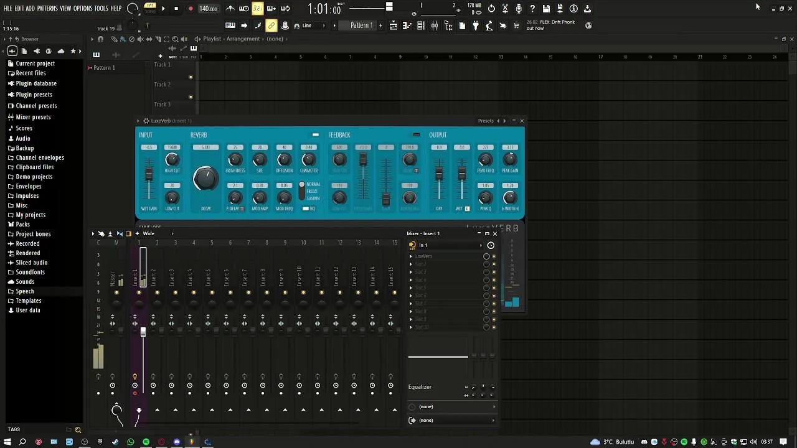This screenshot has height=448, width=797.
Task: Open Templates folder in Browser
Action: click(x=29, y=301)
